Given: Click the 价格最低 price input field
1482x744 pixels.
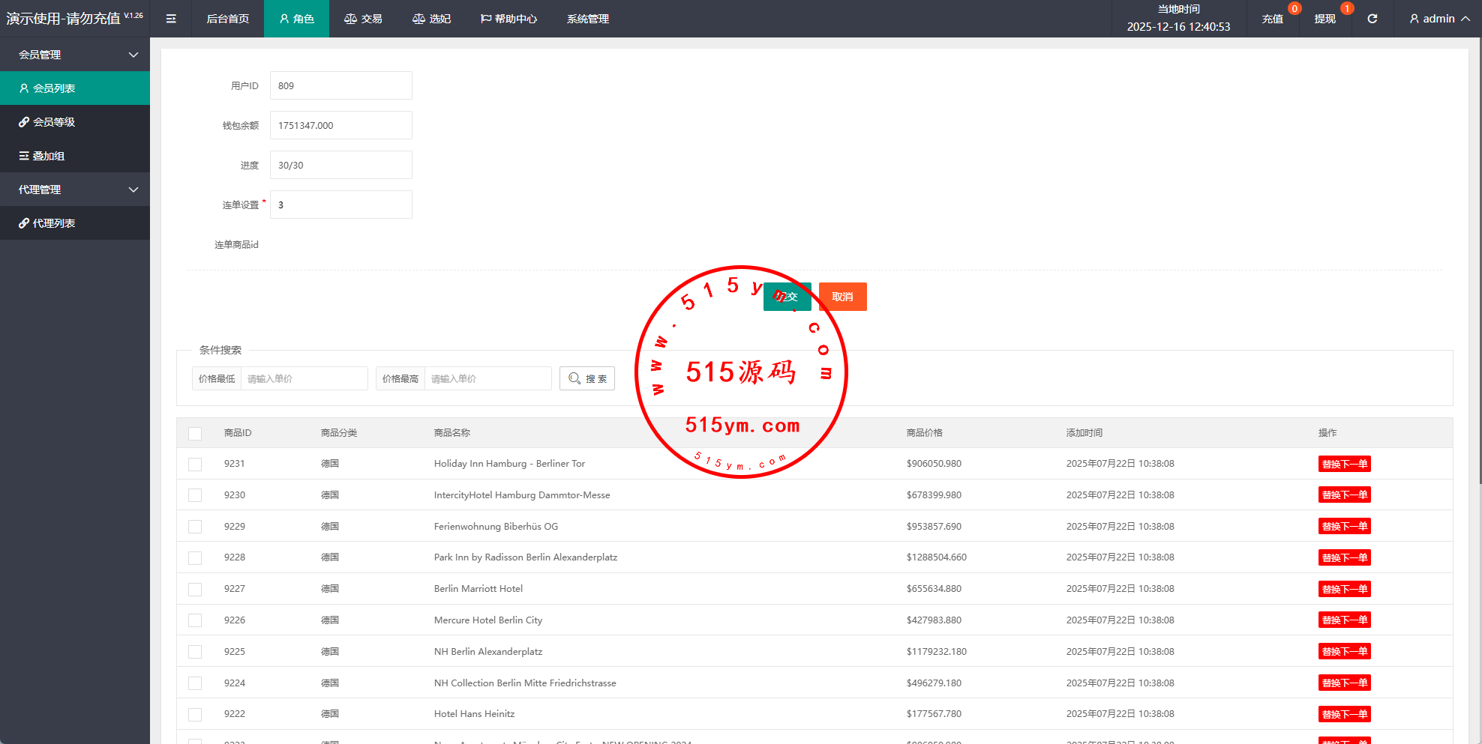Looking at the screenshot, I should [x=304, y=378].
